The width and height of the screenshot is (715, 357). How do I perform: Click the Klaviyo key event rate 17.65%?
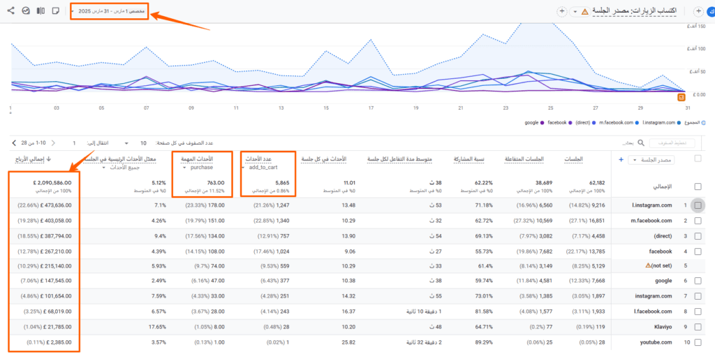pyautogui.click(x=157, y=327)
